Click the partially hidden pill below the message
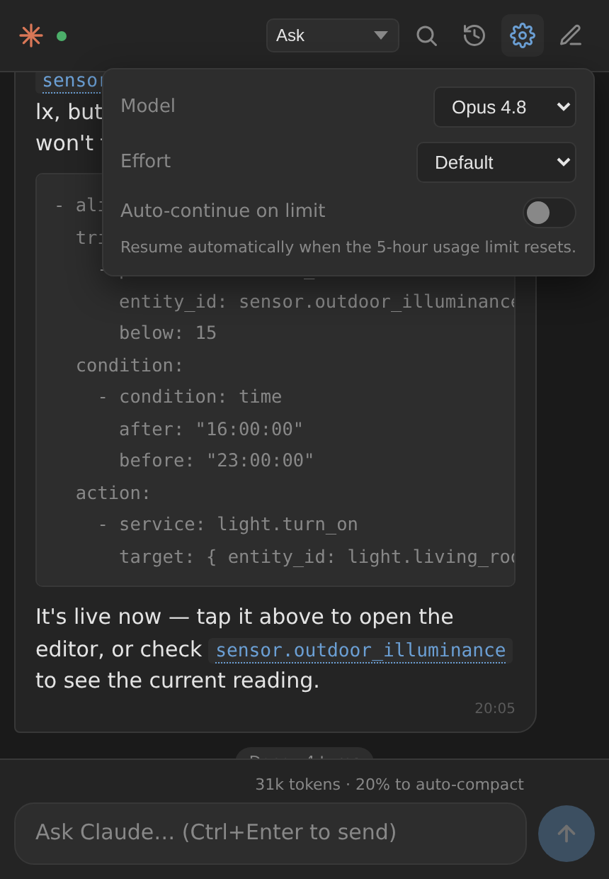The width and height of the screenshot is (609, 879). pos(304,753)
